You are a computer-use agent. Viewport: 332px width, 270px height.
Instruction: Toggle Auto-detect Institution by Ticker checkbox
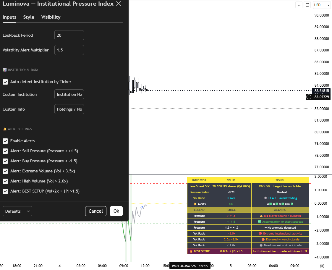click(5, 82)
